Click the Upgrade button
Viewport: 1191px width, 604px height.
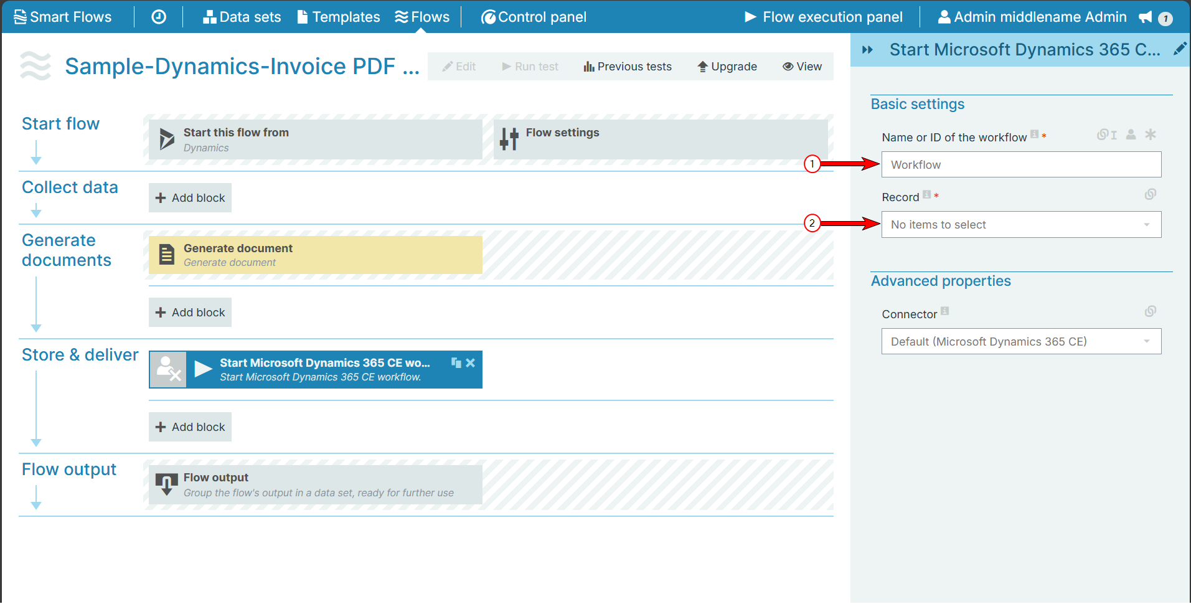pos(727,67)
